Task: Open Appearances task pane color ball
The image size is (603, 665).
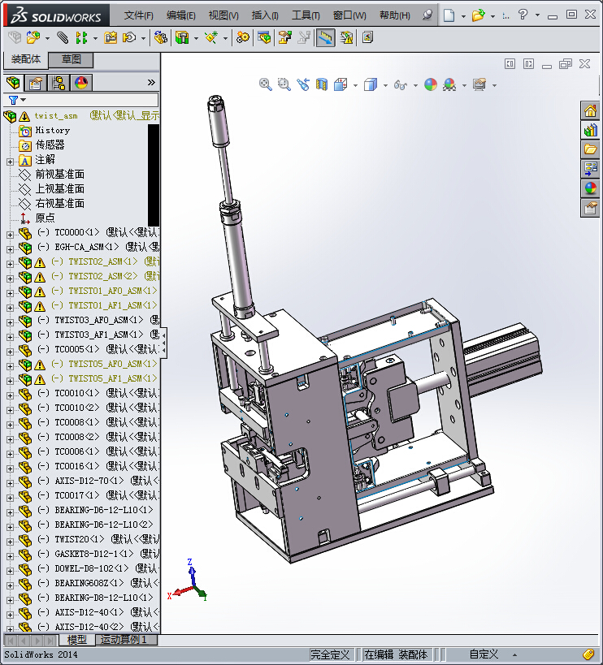Action: tap(590, 188)
